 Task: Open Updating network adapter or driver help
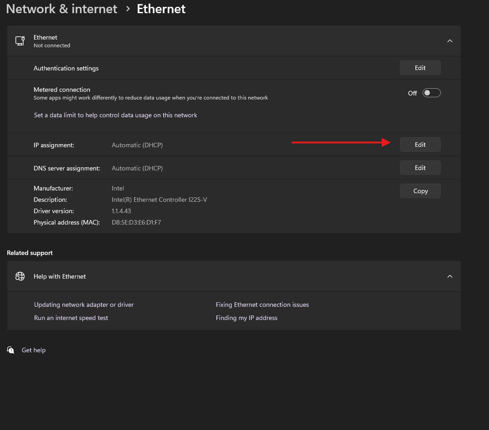(84, 305)
